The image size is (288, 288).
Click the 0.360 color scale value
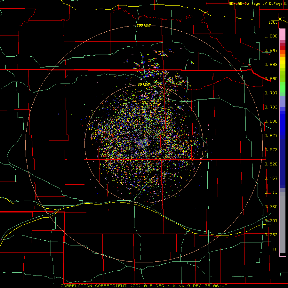[x=271, y=207]
